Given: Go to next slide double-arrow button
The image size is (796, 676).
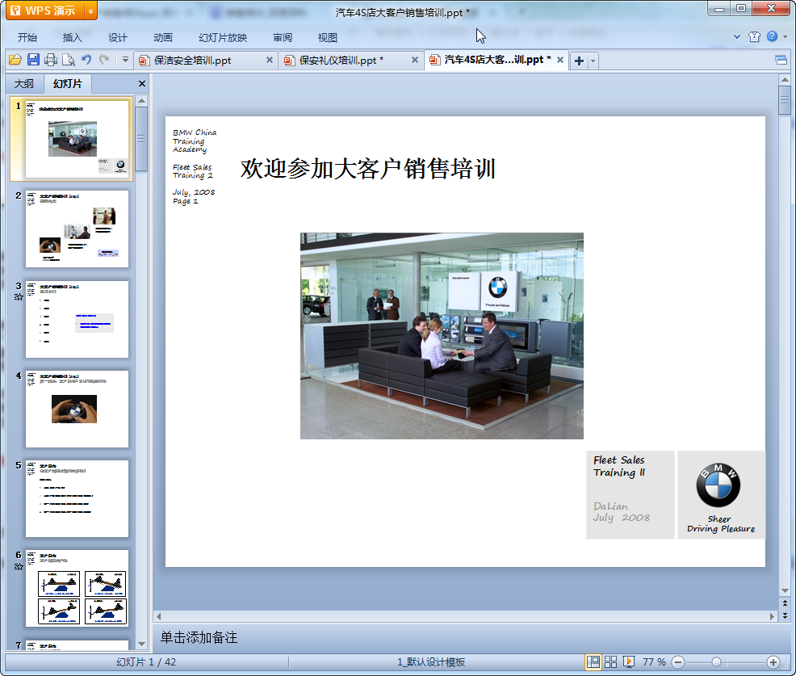Looking at the screenshot, I should [785, 615].
